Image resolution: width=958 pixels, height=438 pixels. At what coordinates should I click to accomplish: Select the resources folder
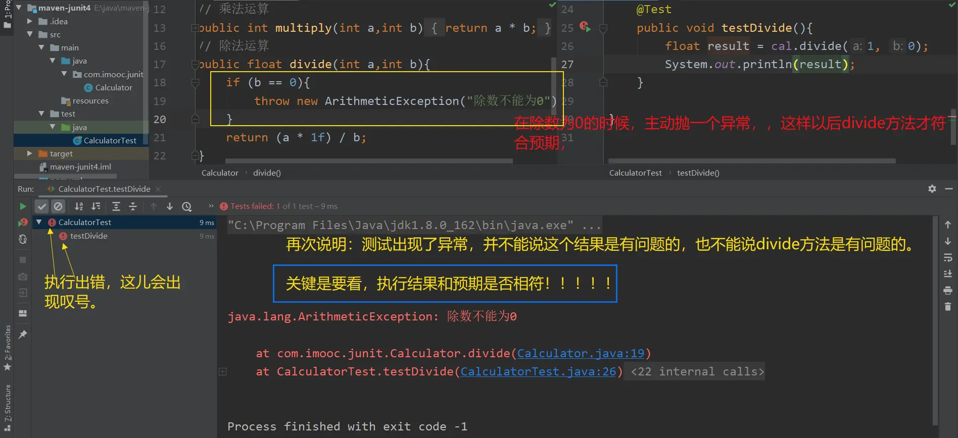click(x=90, y=100)
